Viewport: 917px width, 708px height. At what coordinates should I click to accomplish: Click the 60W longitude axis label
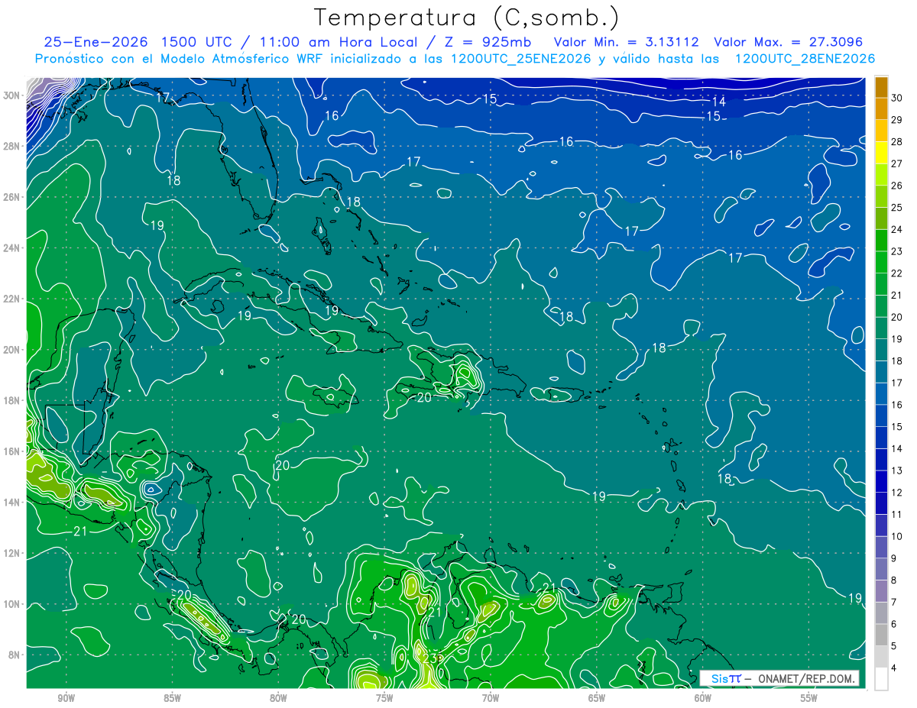click(703, 698)
